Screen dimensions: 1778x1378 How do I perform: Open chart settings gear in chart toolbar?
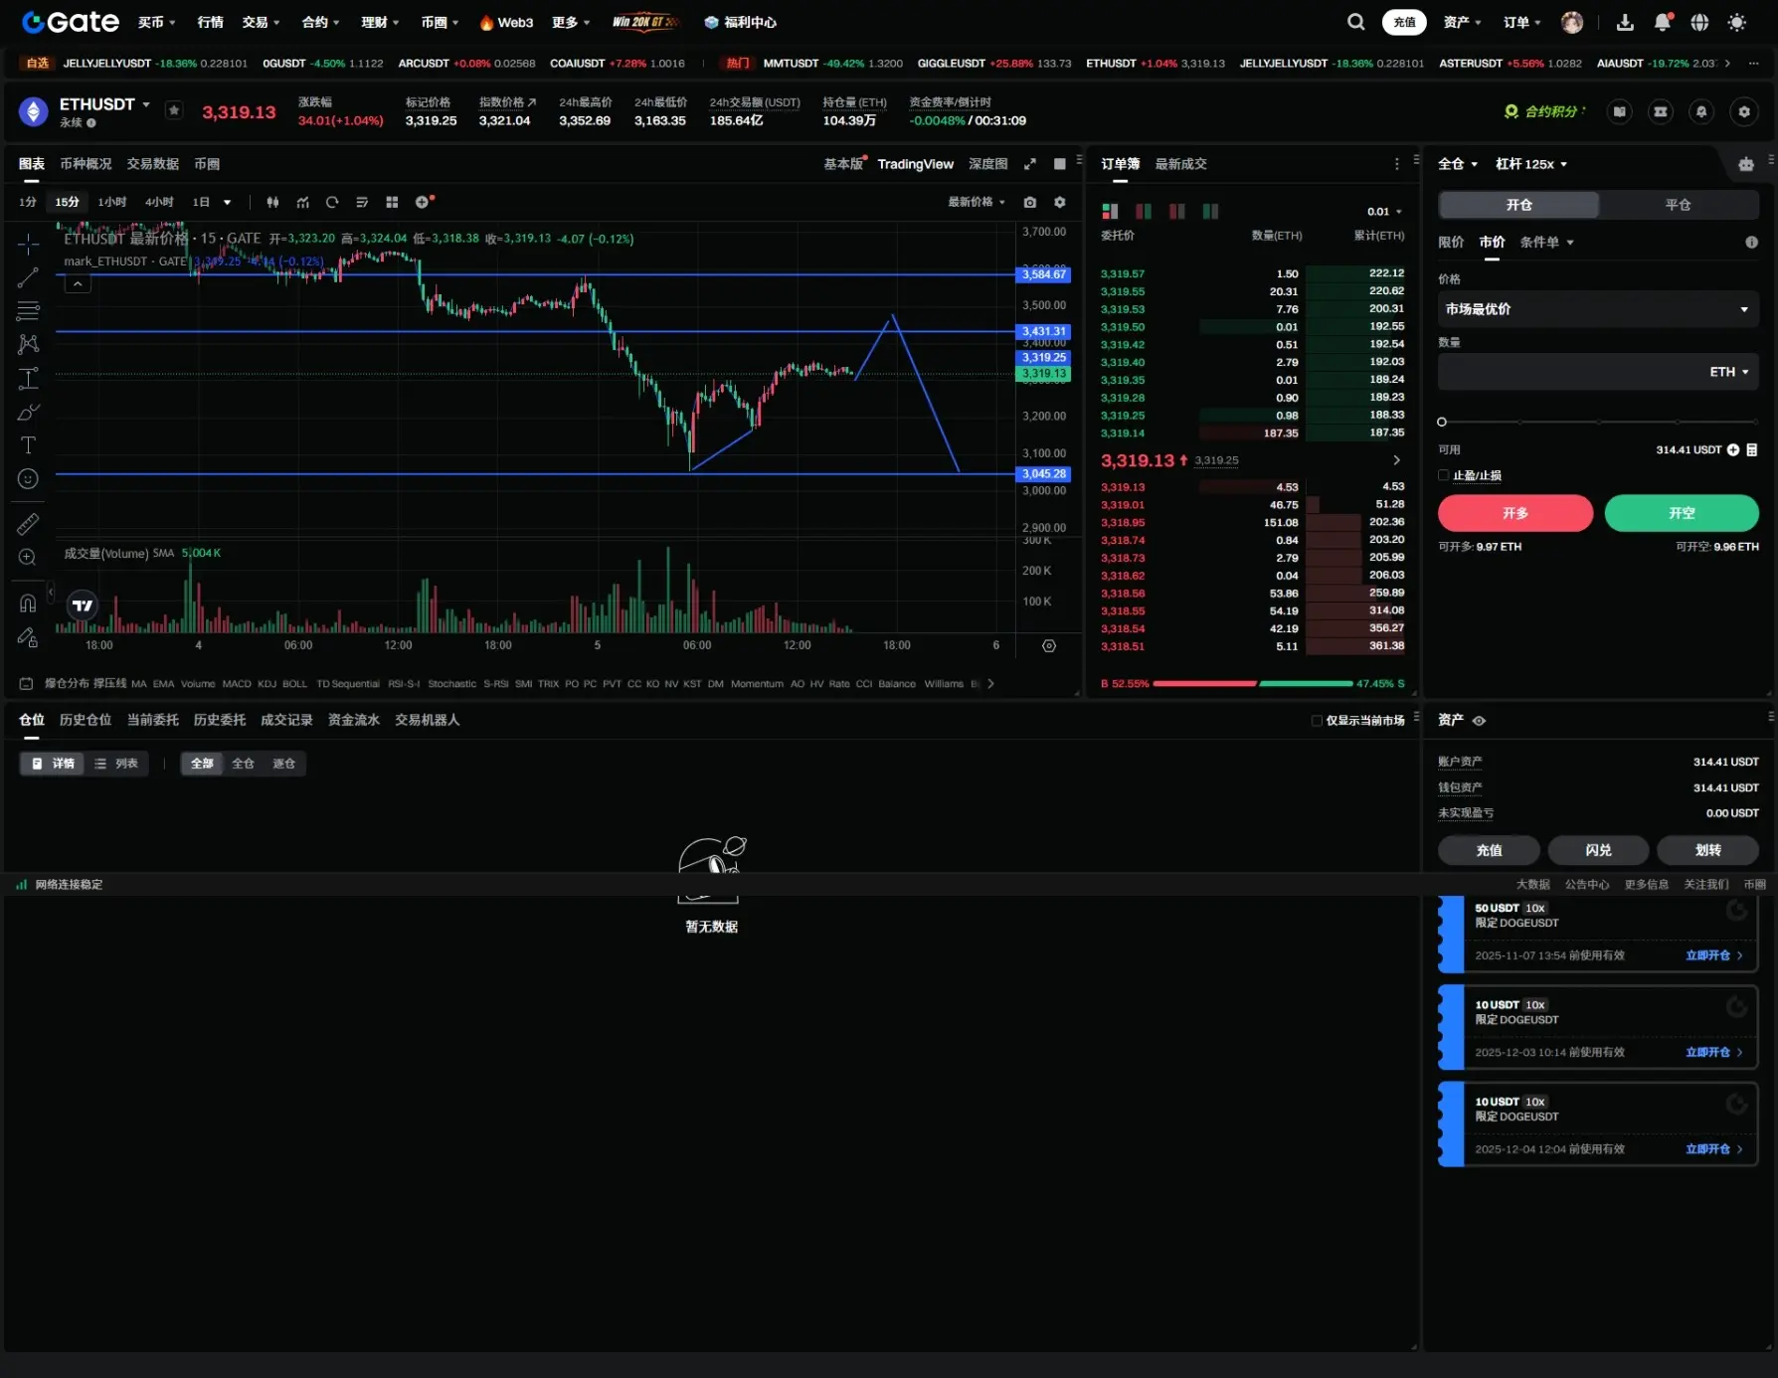[x=1060, y=202]
